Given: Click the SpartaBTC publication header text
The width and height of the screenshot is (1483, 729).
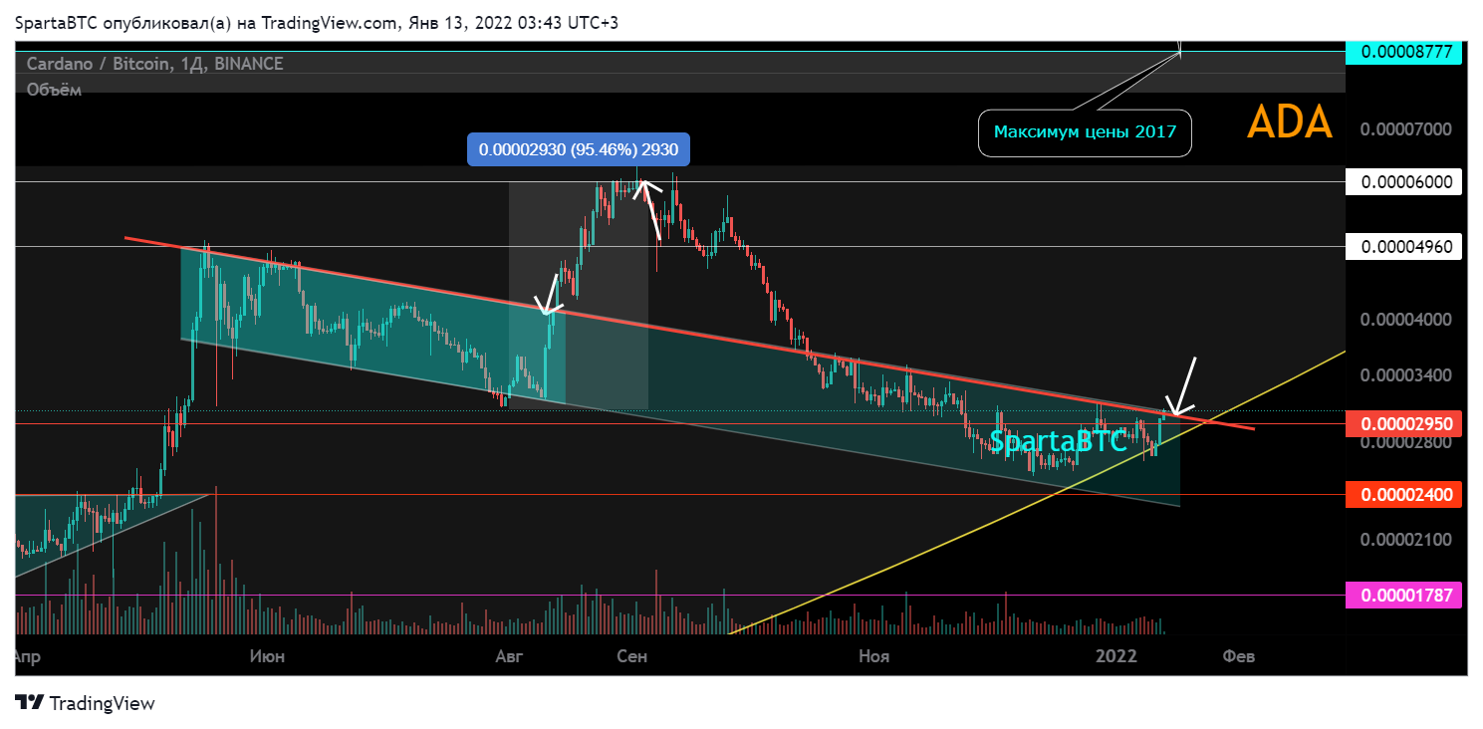Looking at the screenshot, I should coord(317,22).
